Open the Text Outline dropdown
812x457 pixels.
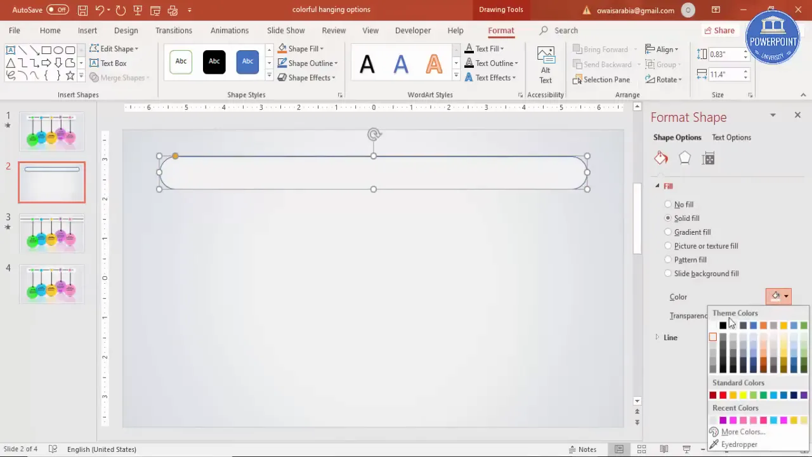(x=492, y=63)
